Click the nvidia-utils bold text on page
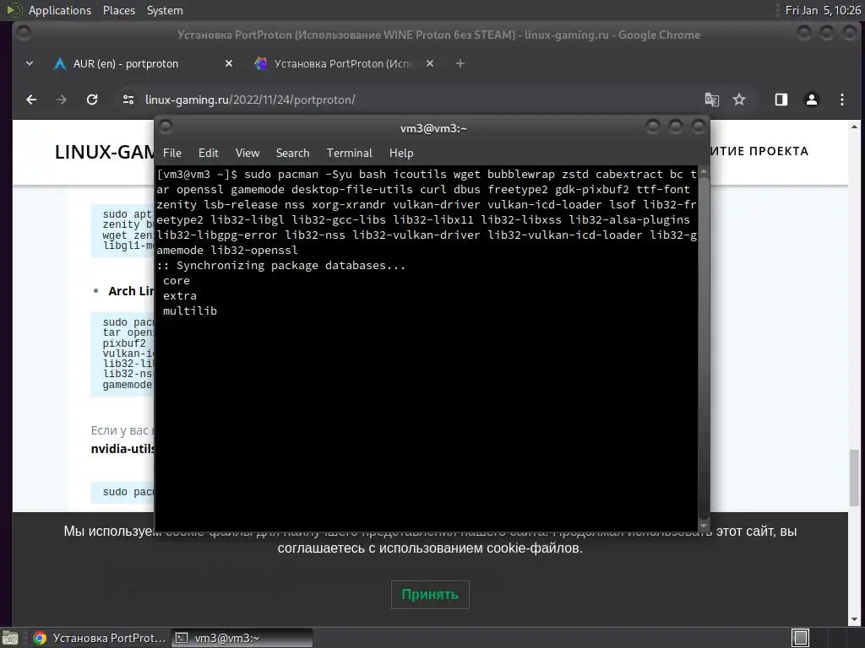The height and width of the screenshot is (648, 865). click(x=123, y=449)
